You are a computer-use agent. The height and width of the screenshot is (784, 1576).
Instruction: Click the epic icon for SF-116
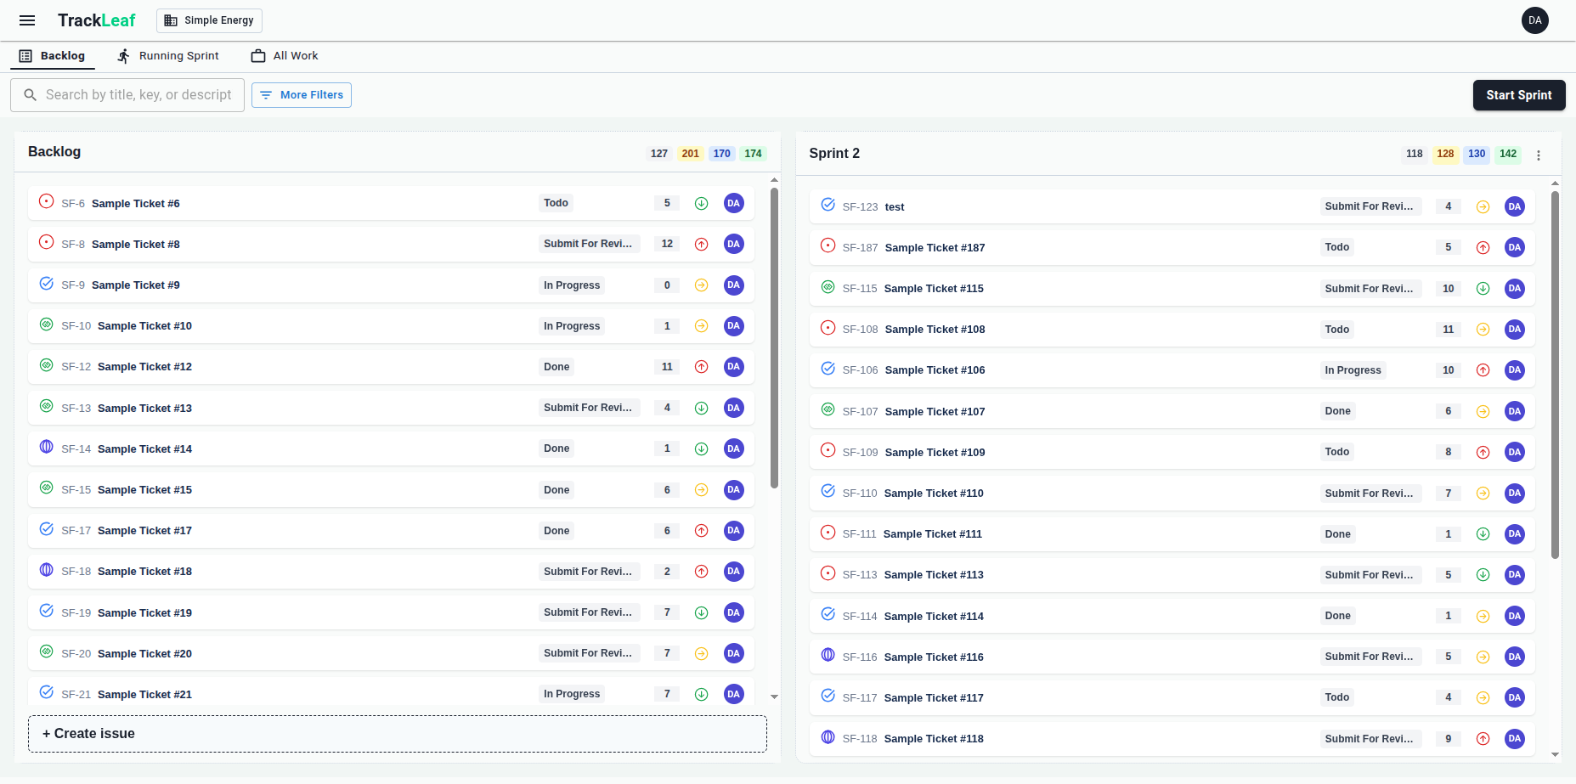[828, 655]
